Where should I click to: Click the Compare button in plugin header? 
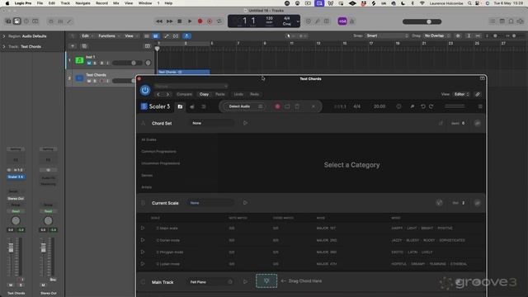(x=184, y=94)
